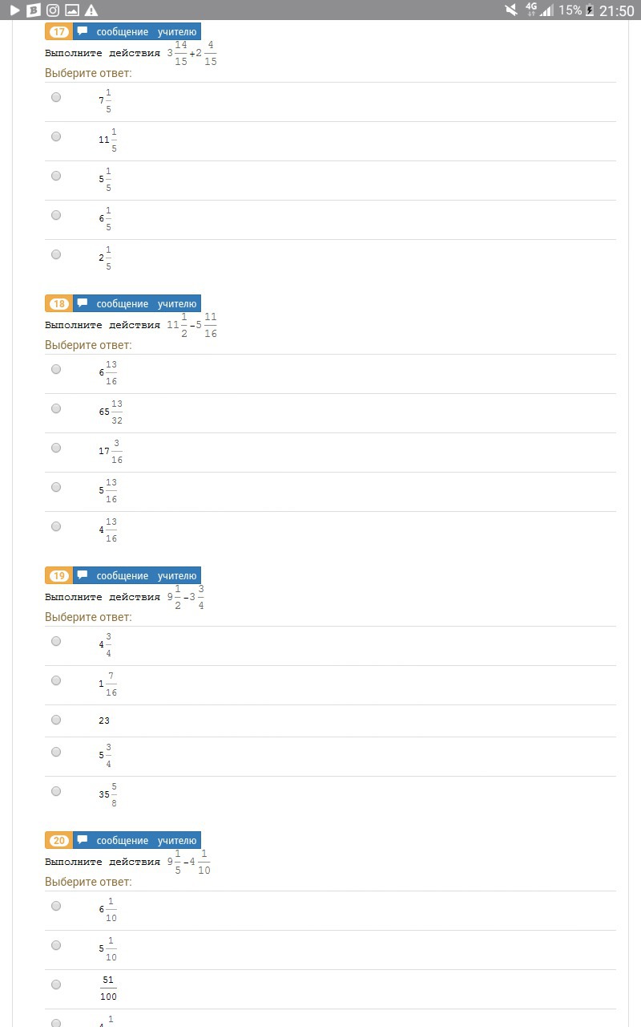Tap the muted sound status icon

[511, 10]
